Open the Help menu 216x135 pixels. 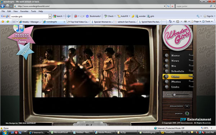41,11
